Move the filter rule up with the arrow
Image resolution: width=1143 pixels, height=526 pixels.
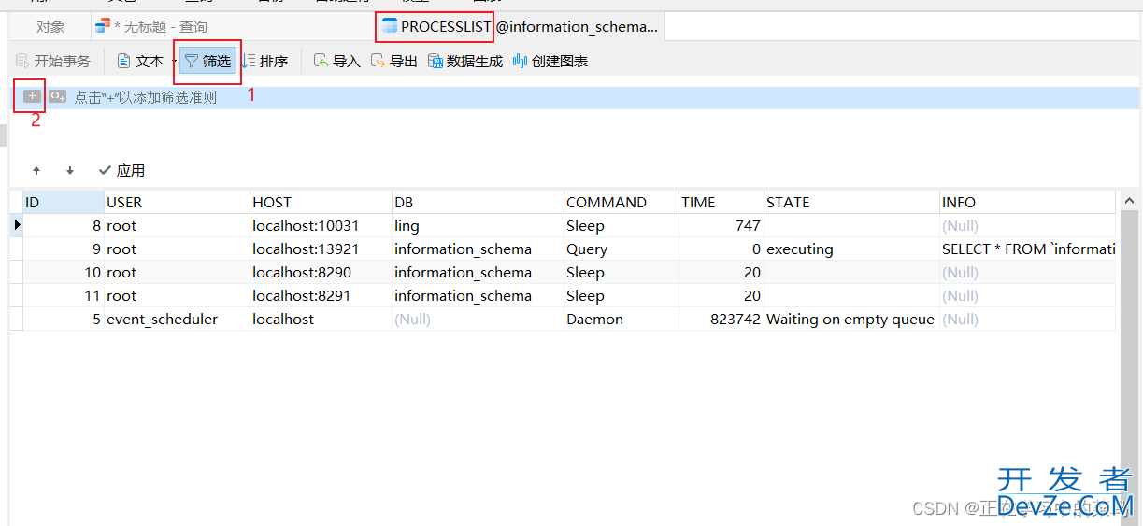36,171
